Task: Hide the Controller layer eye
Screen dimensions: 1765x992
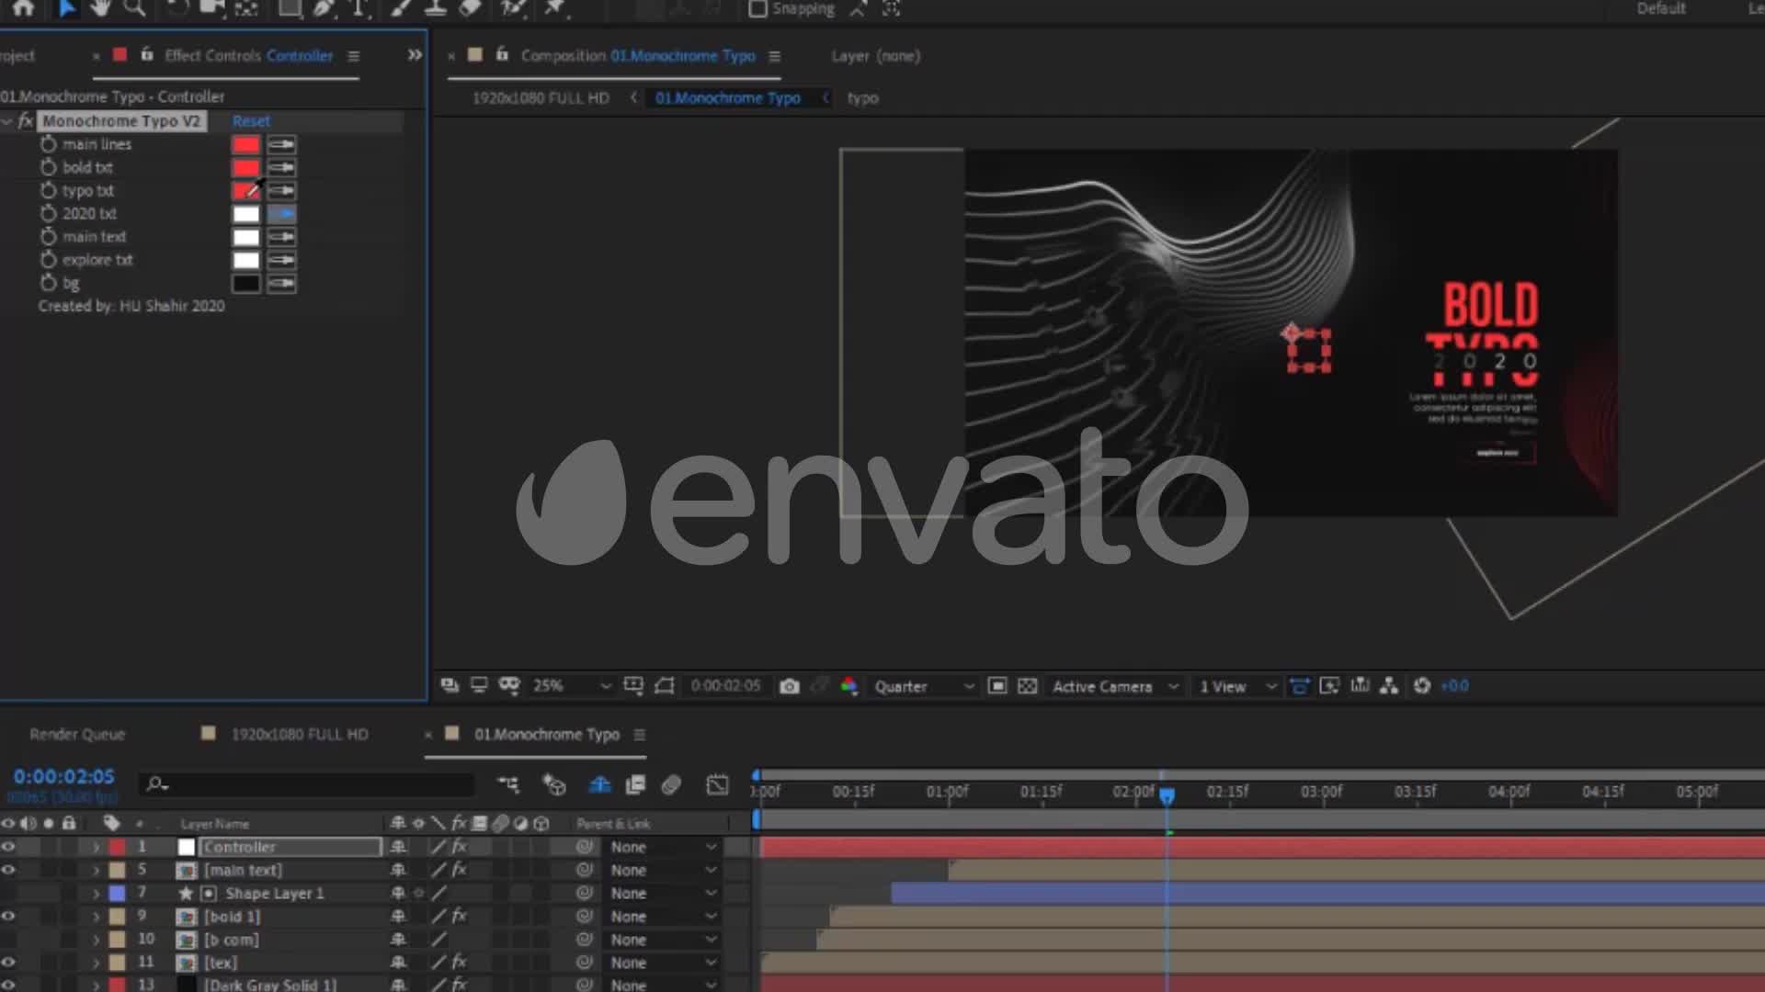Action: (x=8, y=847)
